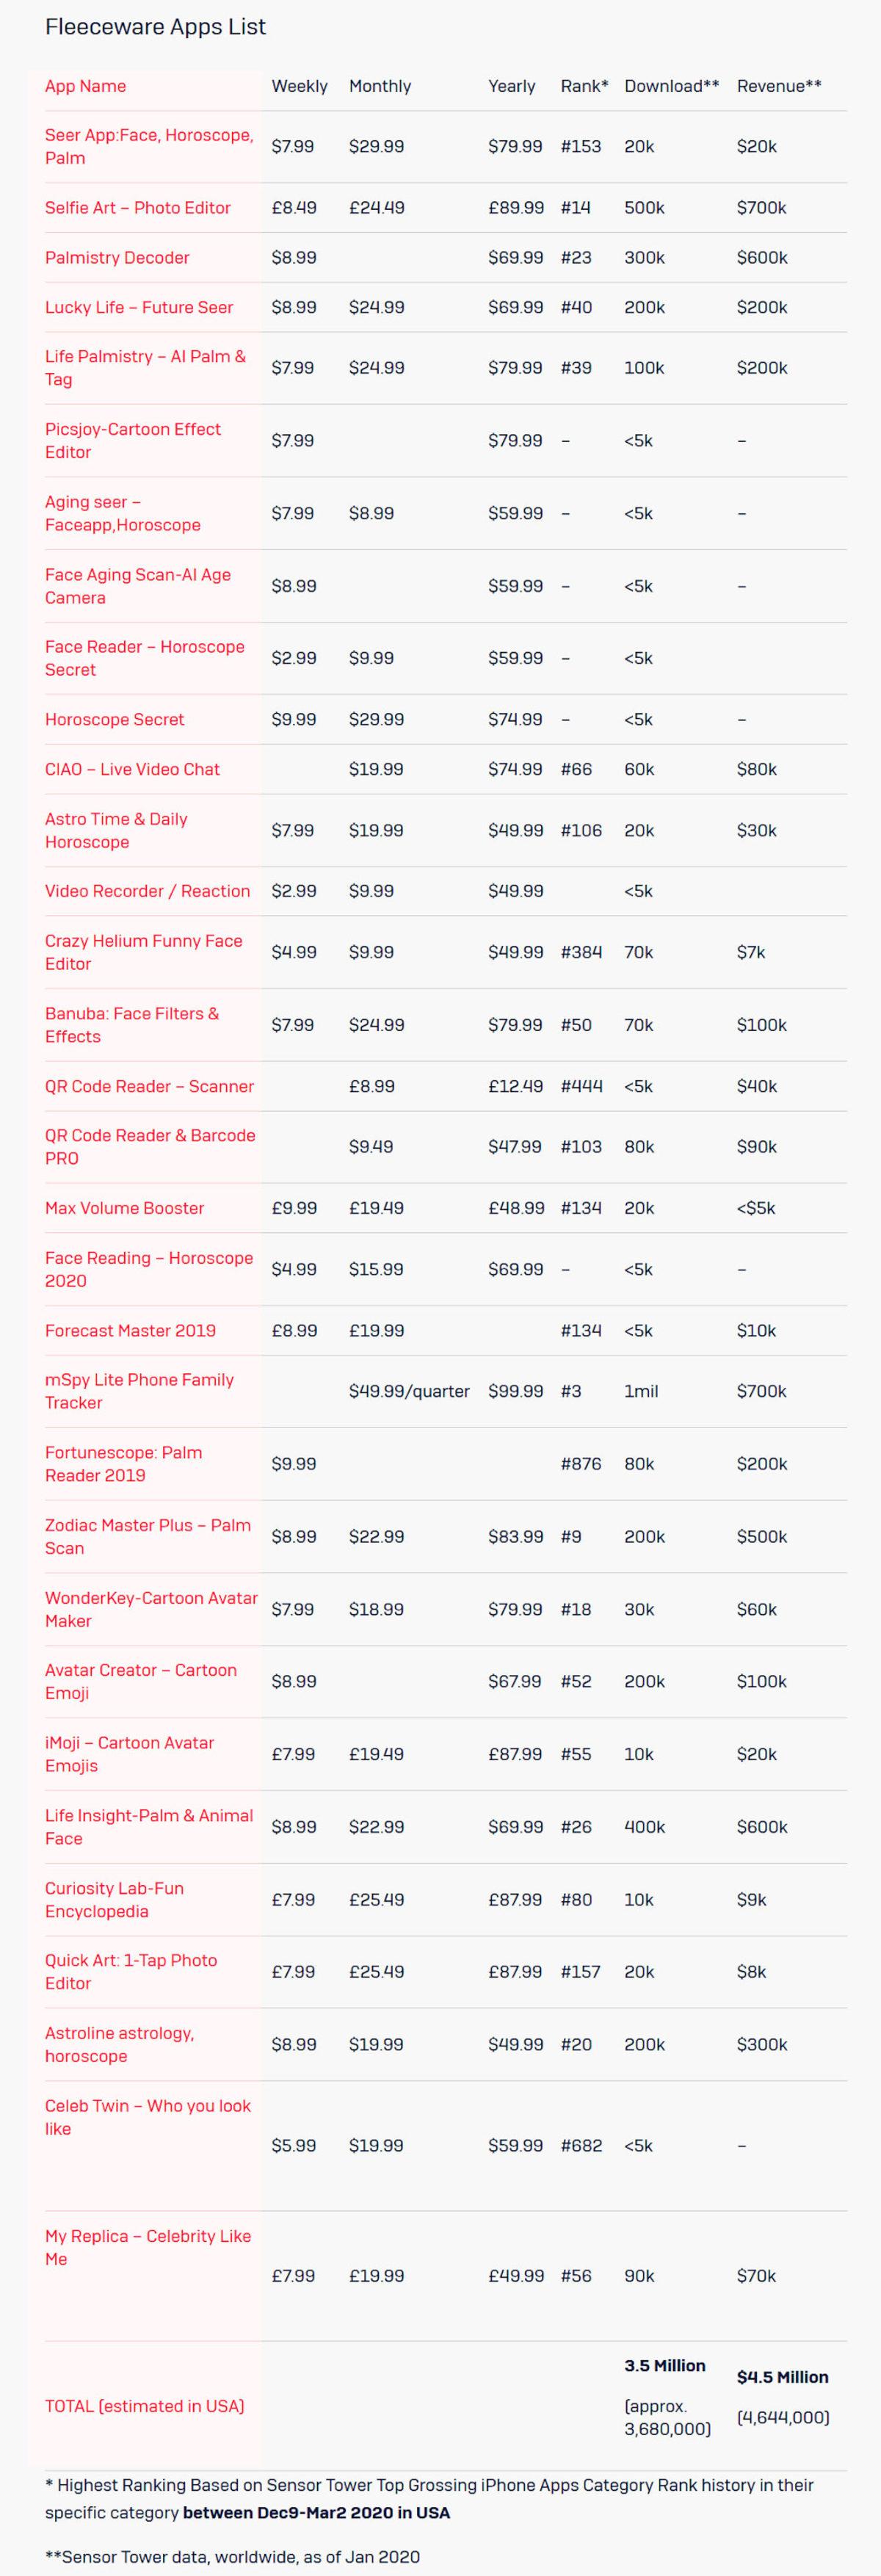Open CIAO – Live Video Chat link
The width and height of the screenshot is (881, 2576).
tap(132, 770)
